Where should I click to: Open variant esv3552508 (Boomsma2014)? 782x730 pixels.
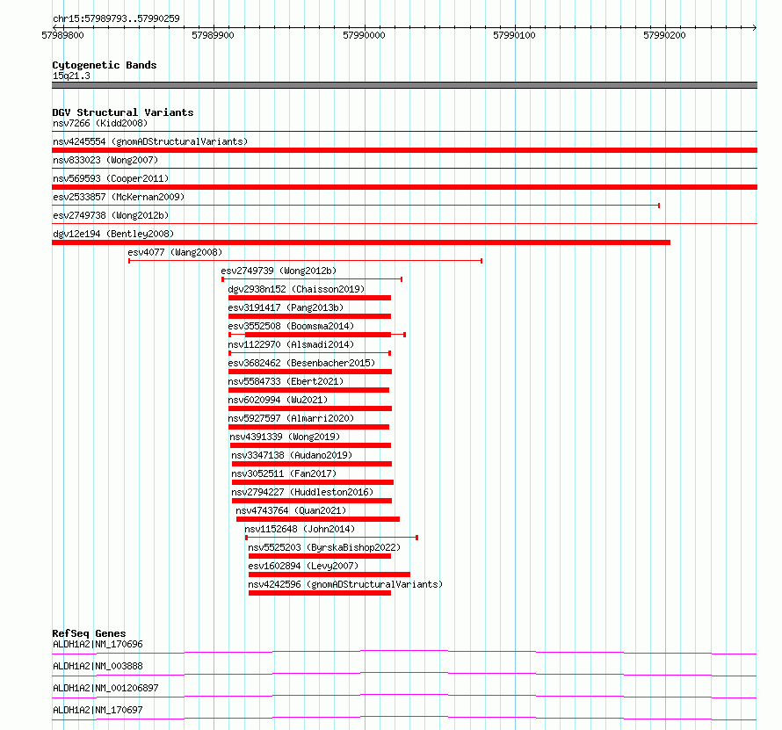tap(291, 326)
